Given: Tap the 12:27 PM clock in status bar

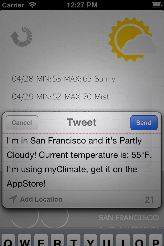Looking at the screenshot, I should tap(82, 5).
